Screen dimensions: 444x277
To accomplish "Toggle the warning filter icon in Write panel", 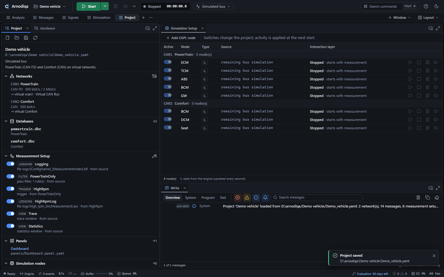I will [x=247, y=198].
